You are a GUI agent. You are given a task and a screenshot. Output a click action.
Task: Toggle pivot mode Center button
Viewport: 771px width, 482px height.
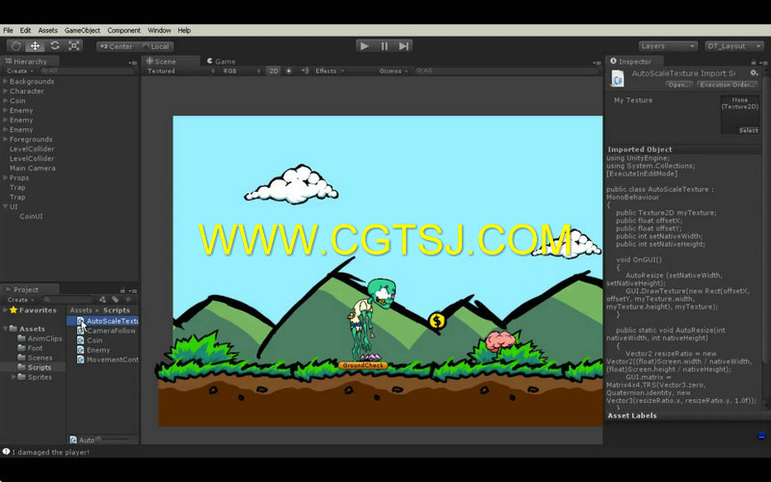[x=116, y=46]
